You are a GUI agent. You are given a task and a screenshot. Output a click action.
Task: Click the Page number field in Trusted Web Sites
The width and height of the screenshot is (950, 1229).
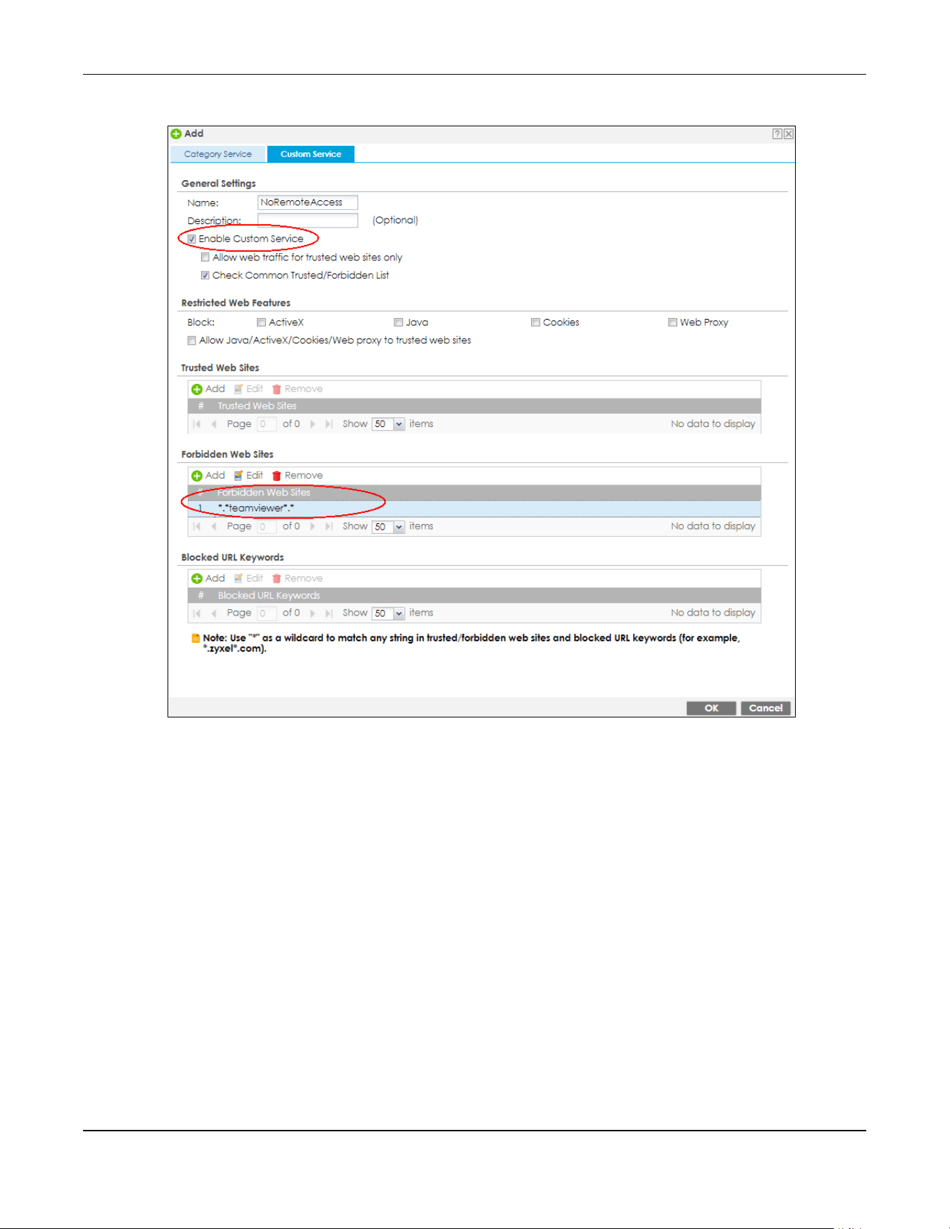click(x=267, y=424)
